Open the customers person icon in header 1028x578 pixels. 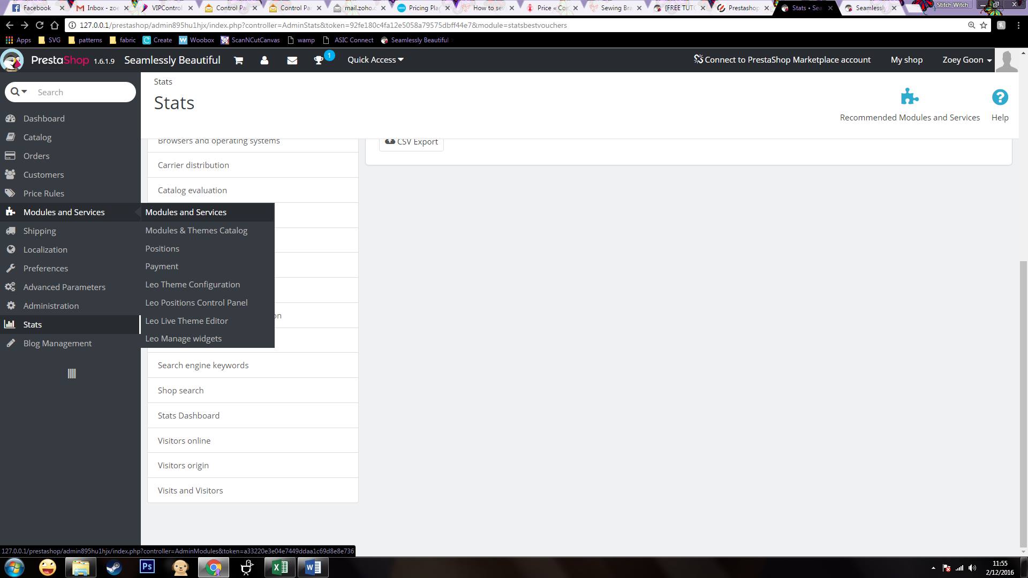[x=264, y=60]
